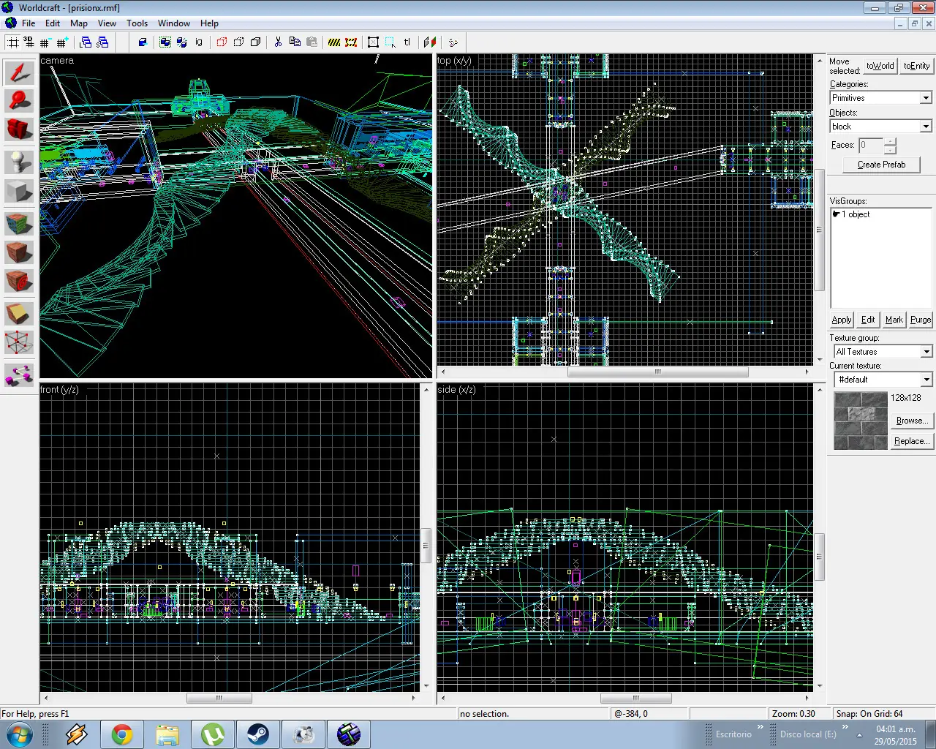Select the Apply Decals tool
Screen dimensions: 936x749
click(19, 281)
